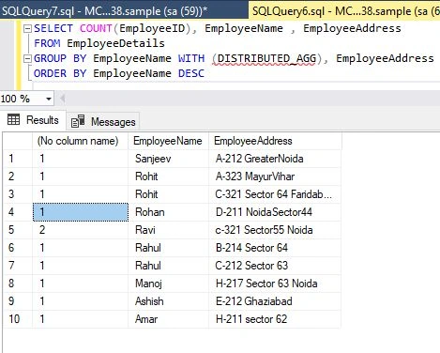Select the EmployeeName column header

tap(169, 141)
